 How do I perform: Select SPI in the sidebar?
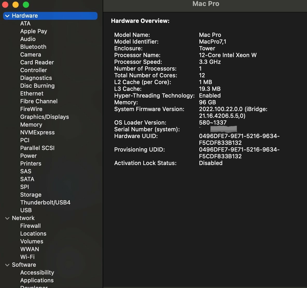[x=24, y=187]
